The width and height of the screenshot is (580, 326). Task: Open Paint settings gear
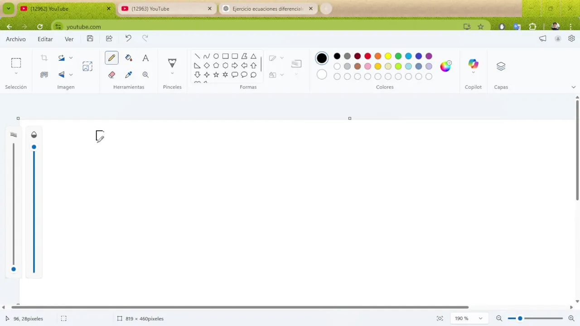(571, 39)
